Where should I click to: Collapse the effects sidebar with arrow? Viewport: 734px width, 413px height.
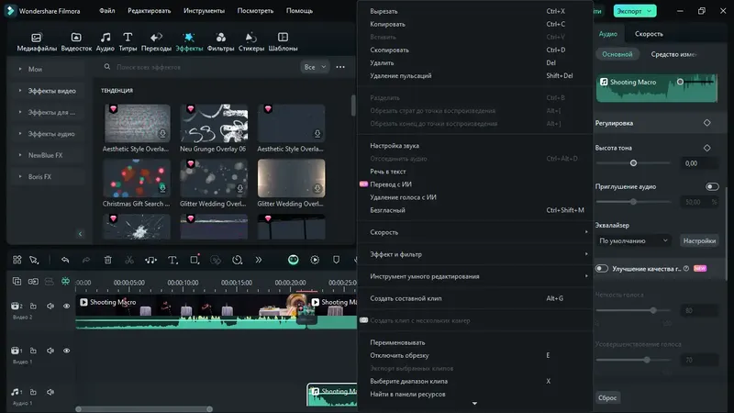pyautogui.click(x=80, y=234)
